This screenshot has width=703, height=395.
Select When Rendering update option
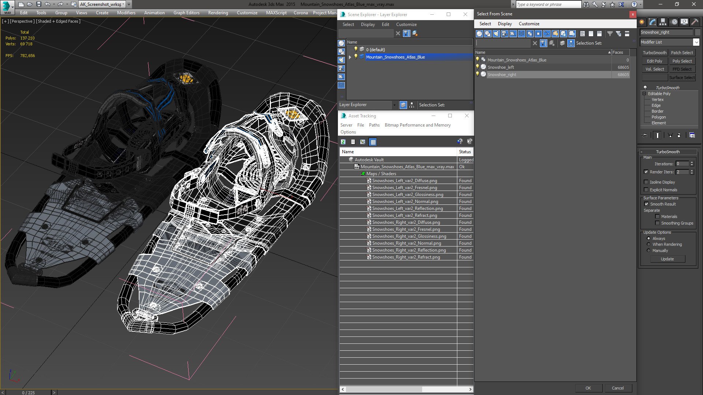(x=648, y=244)
